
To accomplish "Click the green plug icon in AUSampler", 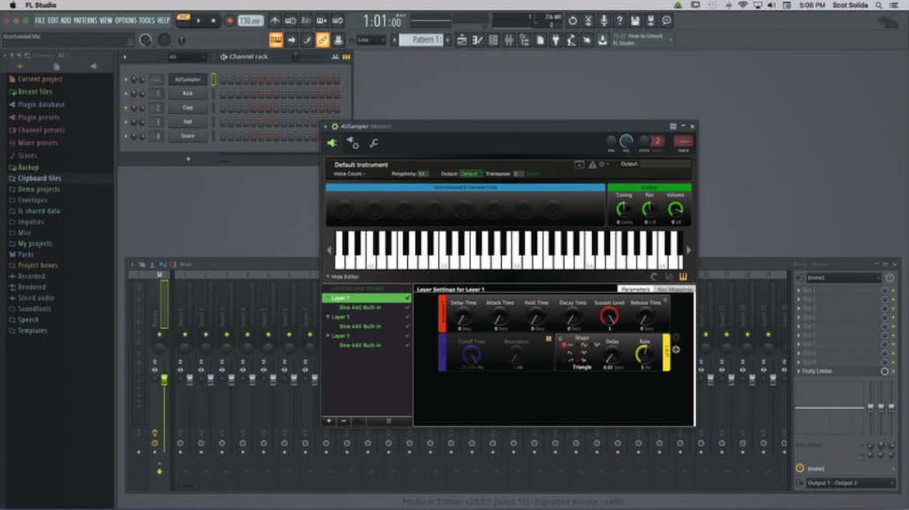I will (x=332, y=143).
